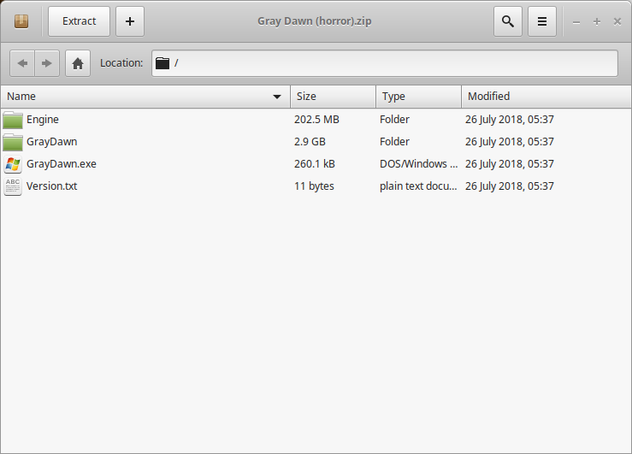Click the Version.txt file name
The height and width of the screenshot is (454, 632).
51,186
